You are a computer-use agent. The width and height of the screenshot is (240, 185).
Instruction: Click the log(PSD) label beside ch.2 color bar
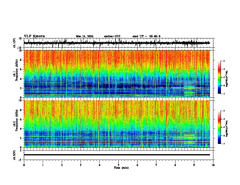pyautogui.click(x=227, y=128)
